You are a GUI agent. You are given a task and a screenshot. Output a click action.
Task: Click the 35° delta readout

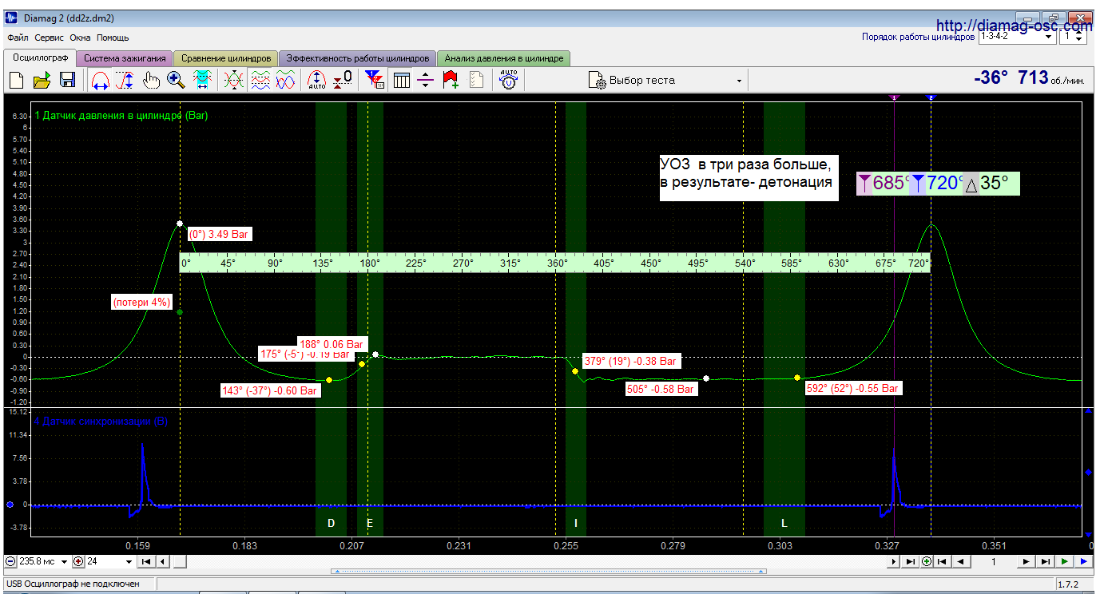click(x=991, y=183)
